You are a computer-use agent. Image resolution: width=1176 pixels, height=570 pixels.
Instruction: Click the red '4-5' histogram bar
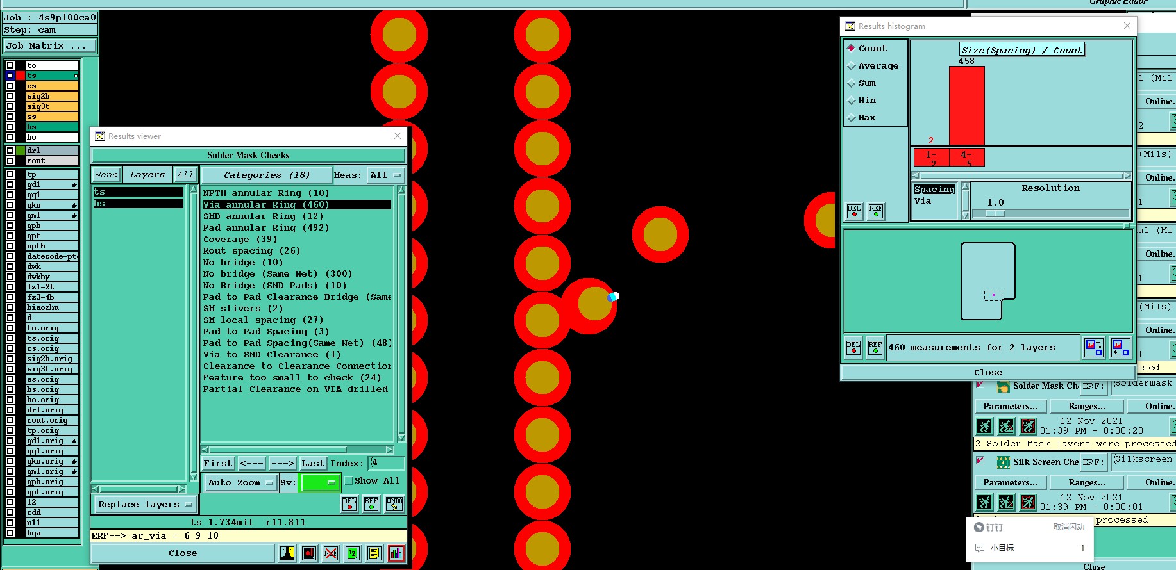pyautogui.click(x=966, y=106)
